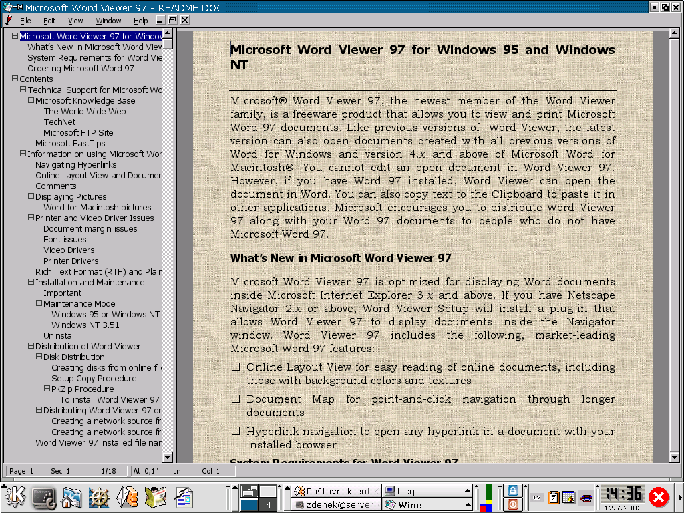
Task: Open the home folder icon in the panel
Action: pos(71,498)
